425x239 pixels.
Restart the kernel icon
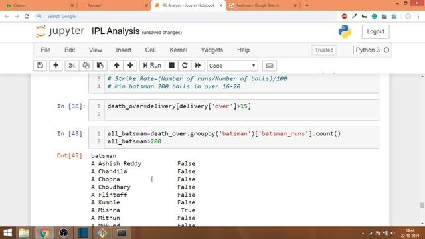coord(185,66)
